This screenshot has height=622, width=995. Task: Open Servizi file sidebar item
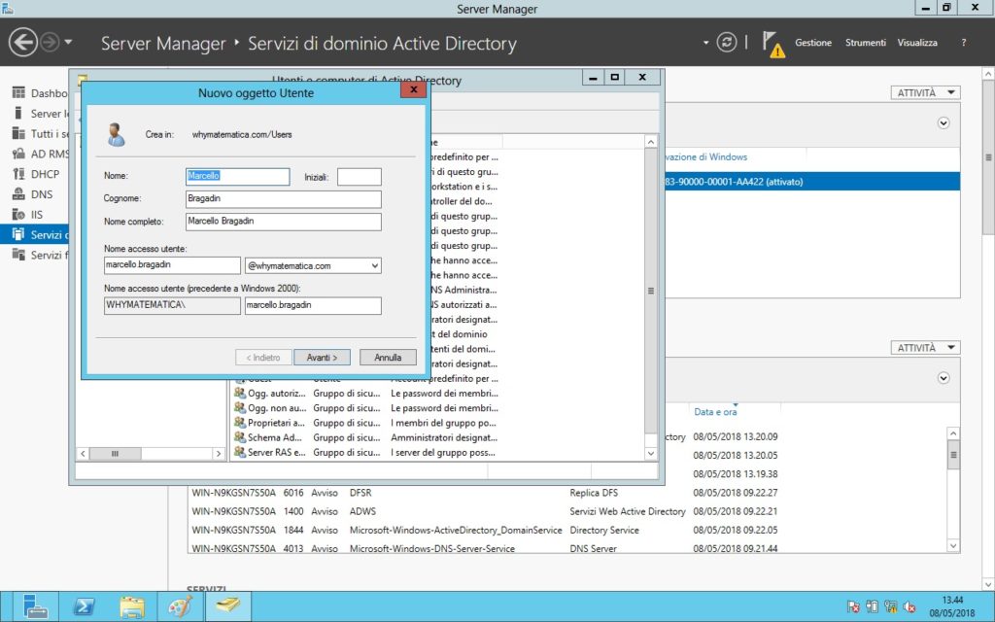pos(39,256)
